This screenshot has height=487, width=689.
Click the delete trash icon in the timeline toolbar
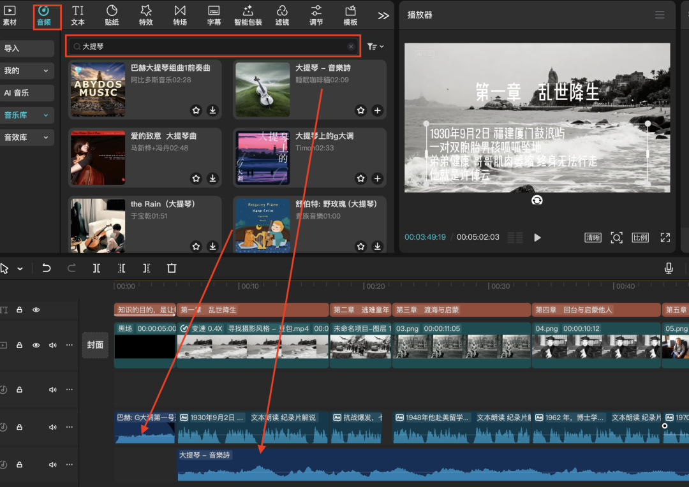pyautogui.click(x=172, y=268)
